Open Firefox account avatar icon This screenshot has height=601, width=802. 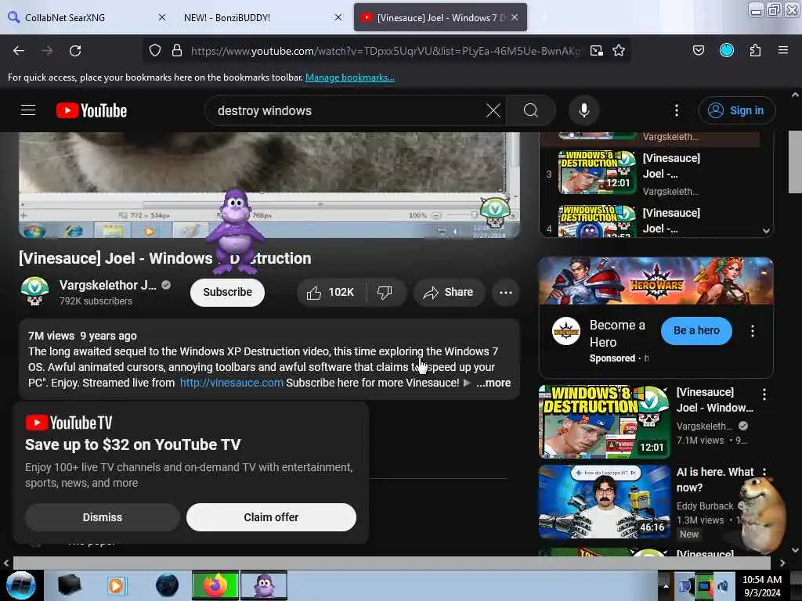click(727, 50)
